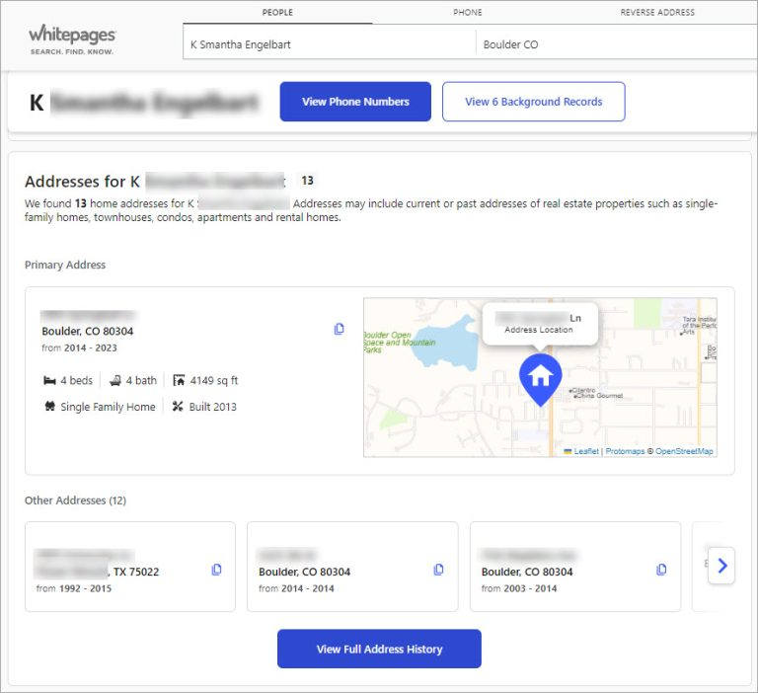Open the Protomaps attribution link

click(x=625, y=451)
